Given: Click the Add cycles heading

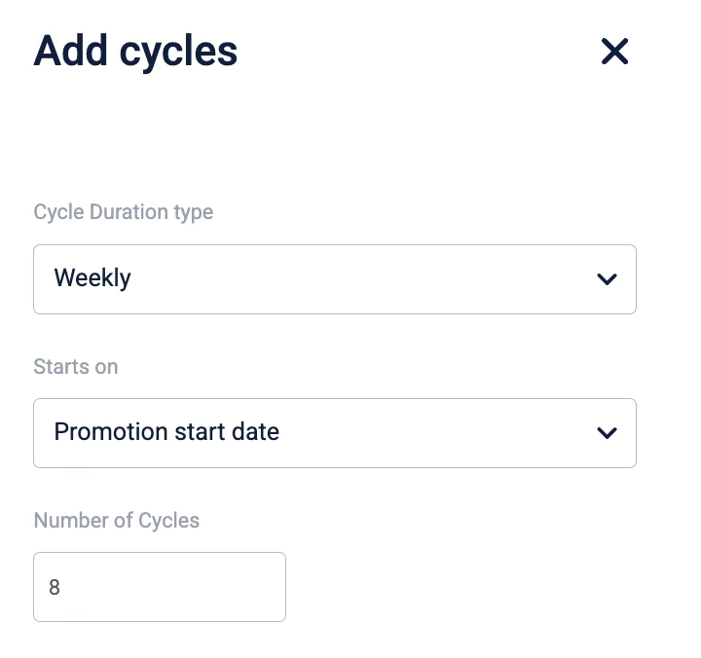Looking at the screenshot, I should coord(135,52).
